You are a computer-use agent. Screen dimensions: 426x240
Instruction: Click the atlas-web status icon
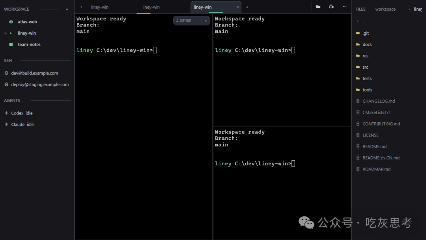[11, 22]
